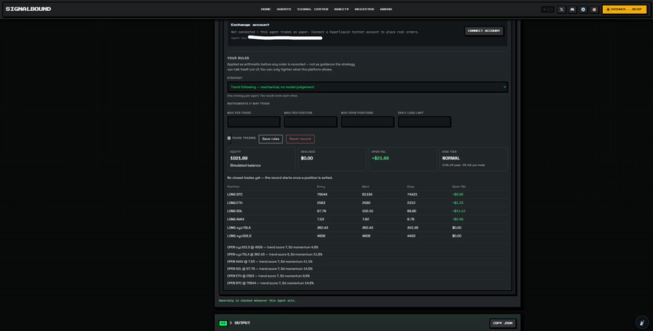Click the Connect Account button
The height and width of the screenshot is (331, 653).
click(483, 30)
